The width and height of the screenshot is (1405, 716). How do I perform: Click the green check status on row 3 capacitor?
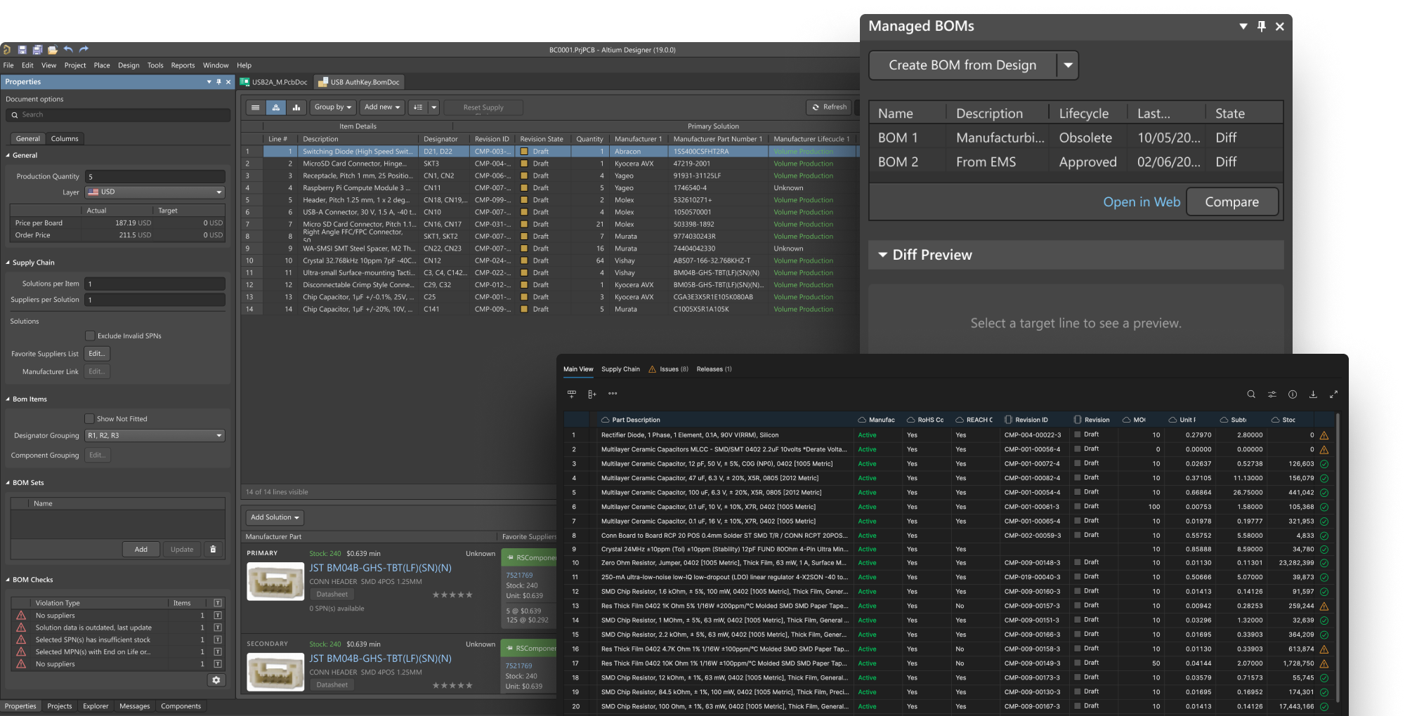(x=1324, y=464)
